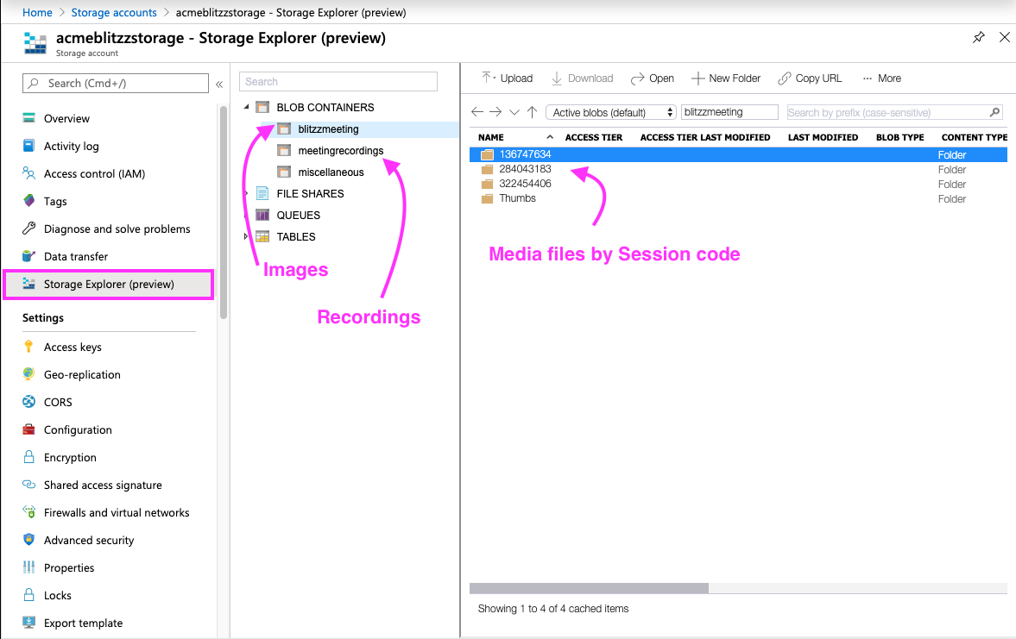Expand the TABLES tree node
1016x639 pixels.
(245, 236)
